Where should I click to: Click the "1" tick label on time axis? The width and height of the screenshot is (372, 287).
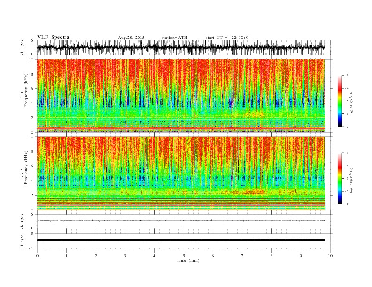click(x=66, y=256)
